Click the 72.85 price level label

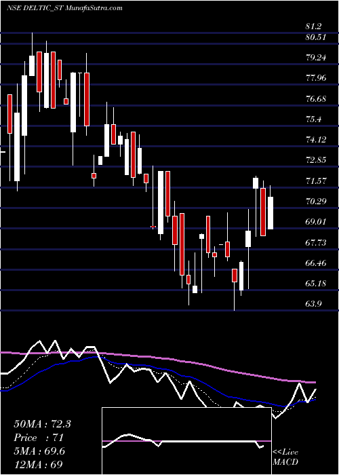pos(316,160)
